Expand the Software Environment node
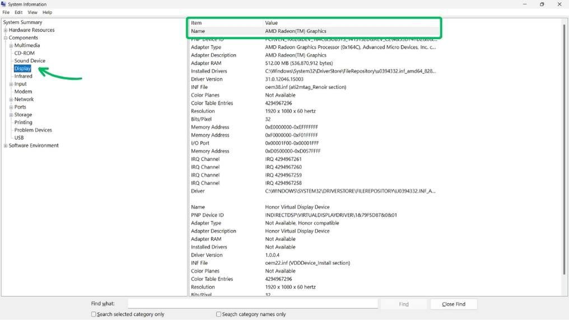The image size is (569, 320). click(6, 145)
